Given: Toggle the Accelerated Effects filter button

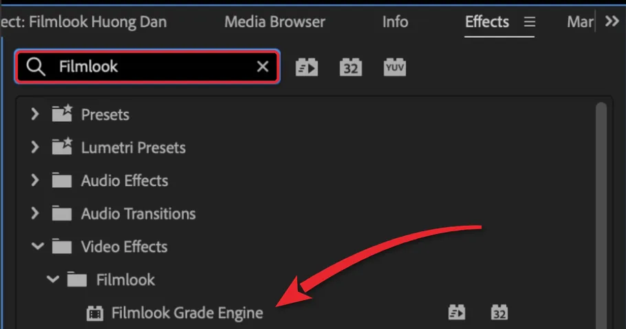Looking at the screenshot, I should click(x=307, y=67).
